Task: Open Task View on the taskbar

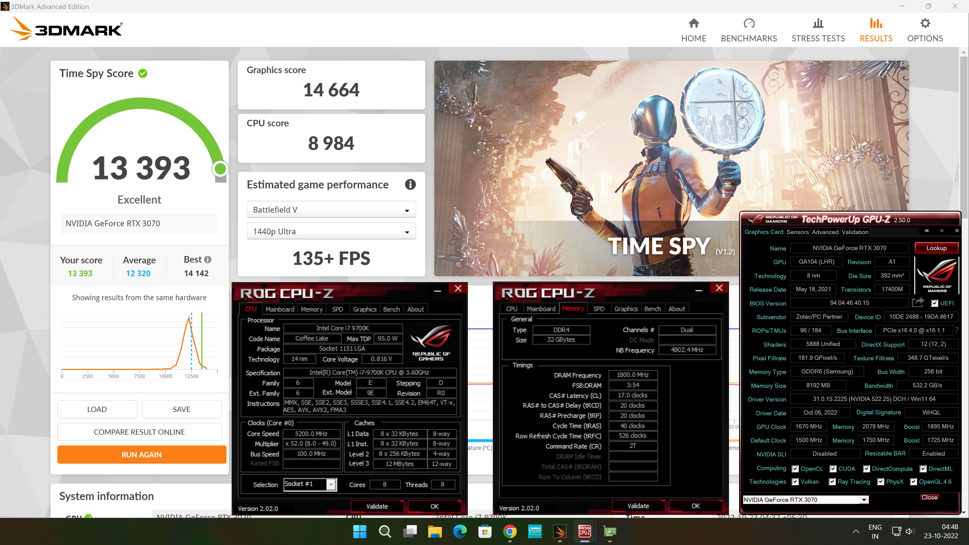Action: pos(410,531)
